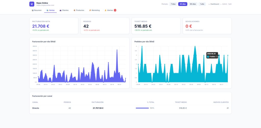Open the Clientes tab
Viewport: 261px width, 128px height.
(64, 10)
